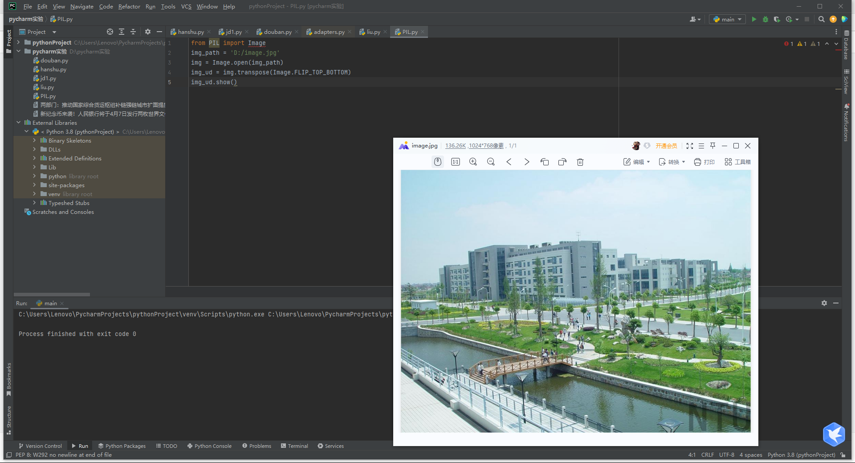The image size is (855, 463).
Task: Select Opened File locate target icon in Project panel
Action: tap(110, 32)
